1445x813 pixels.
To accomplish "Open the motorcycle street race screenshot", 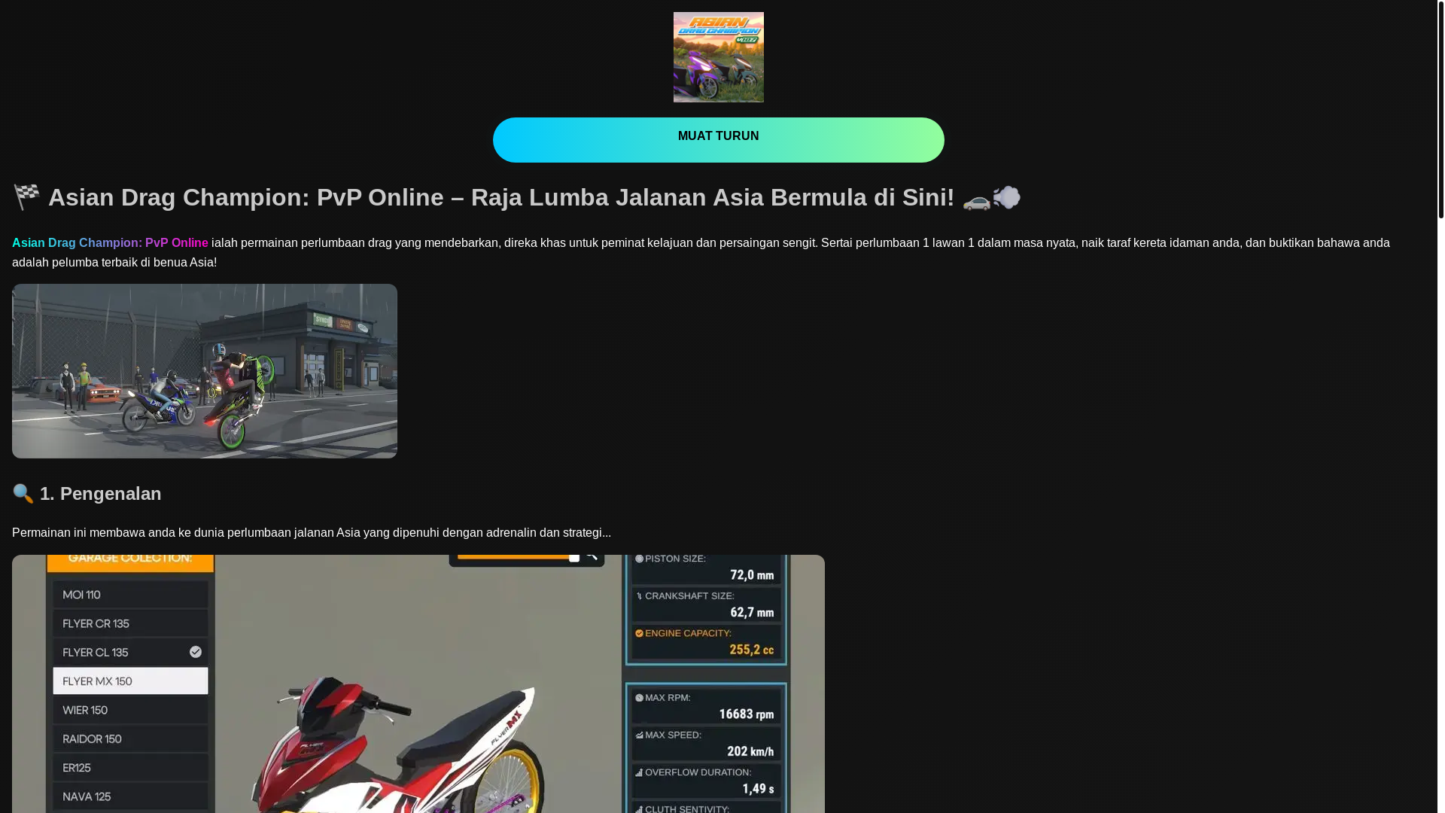I will [205, 371].
